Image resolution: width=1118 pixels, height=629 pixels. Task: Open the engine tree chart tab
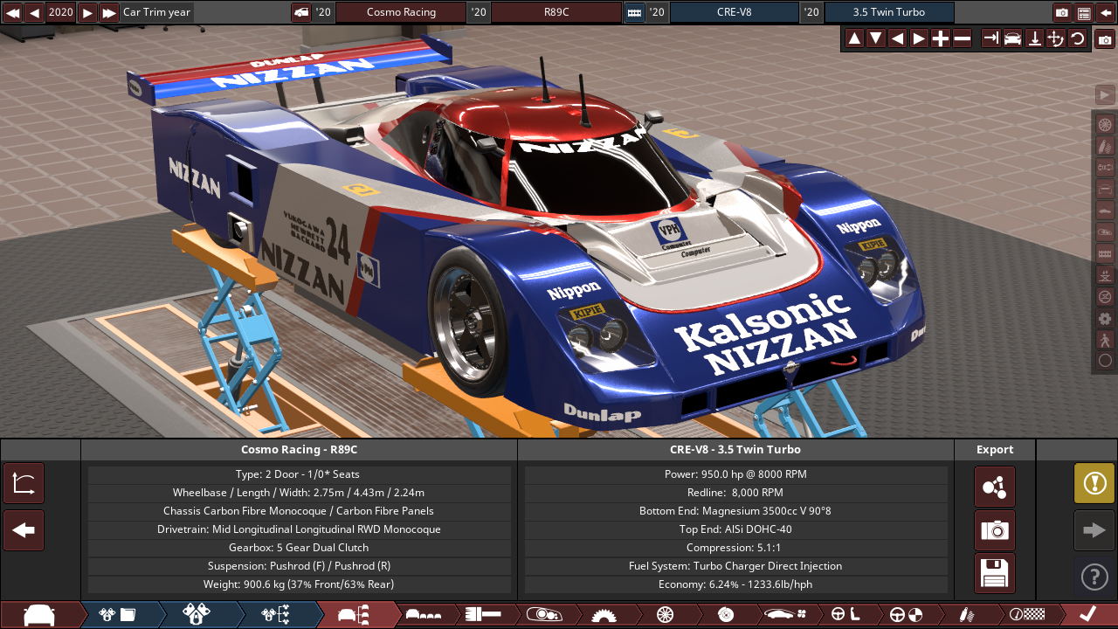[276, 615]
